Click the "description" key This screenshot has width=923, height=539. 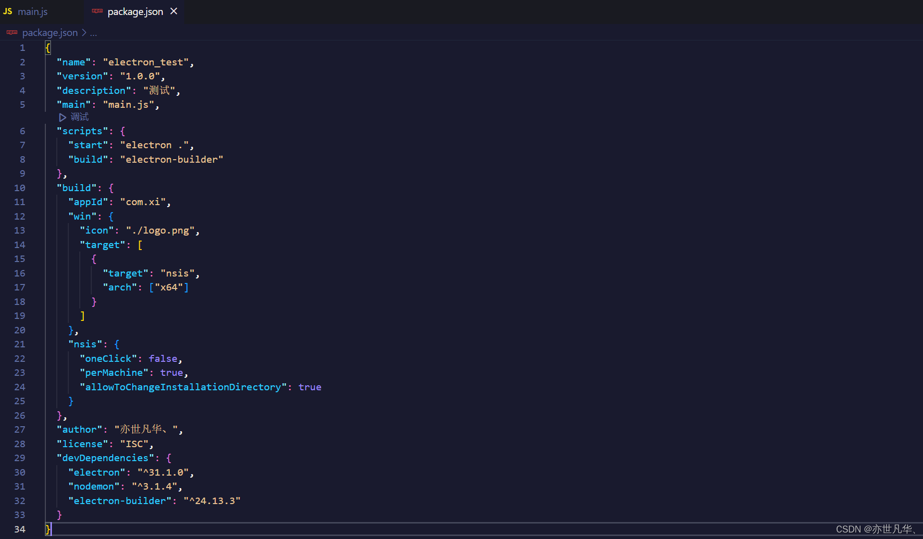94,91
